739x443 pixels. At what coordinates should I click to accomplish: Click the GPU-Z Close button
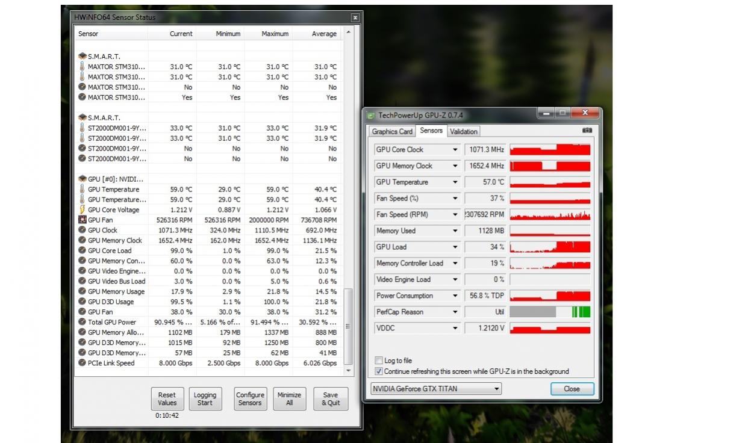[572, 389]
